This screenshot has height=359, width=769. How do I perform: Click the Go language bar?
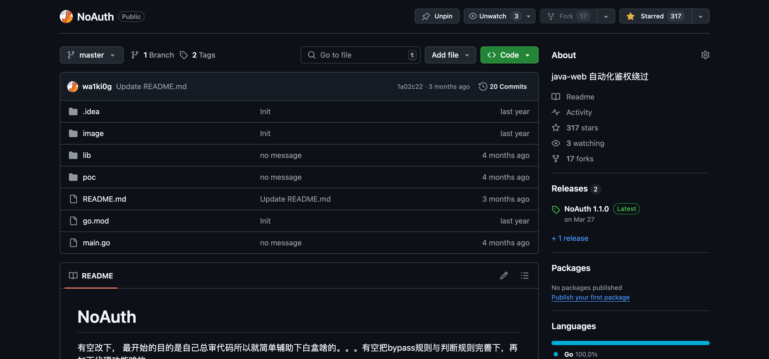coord(631,343)
